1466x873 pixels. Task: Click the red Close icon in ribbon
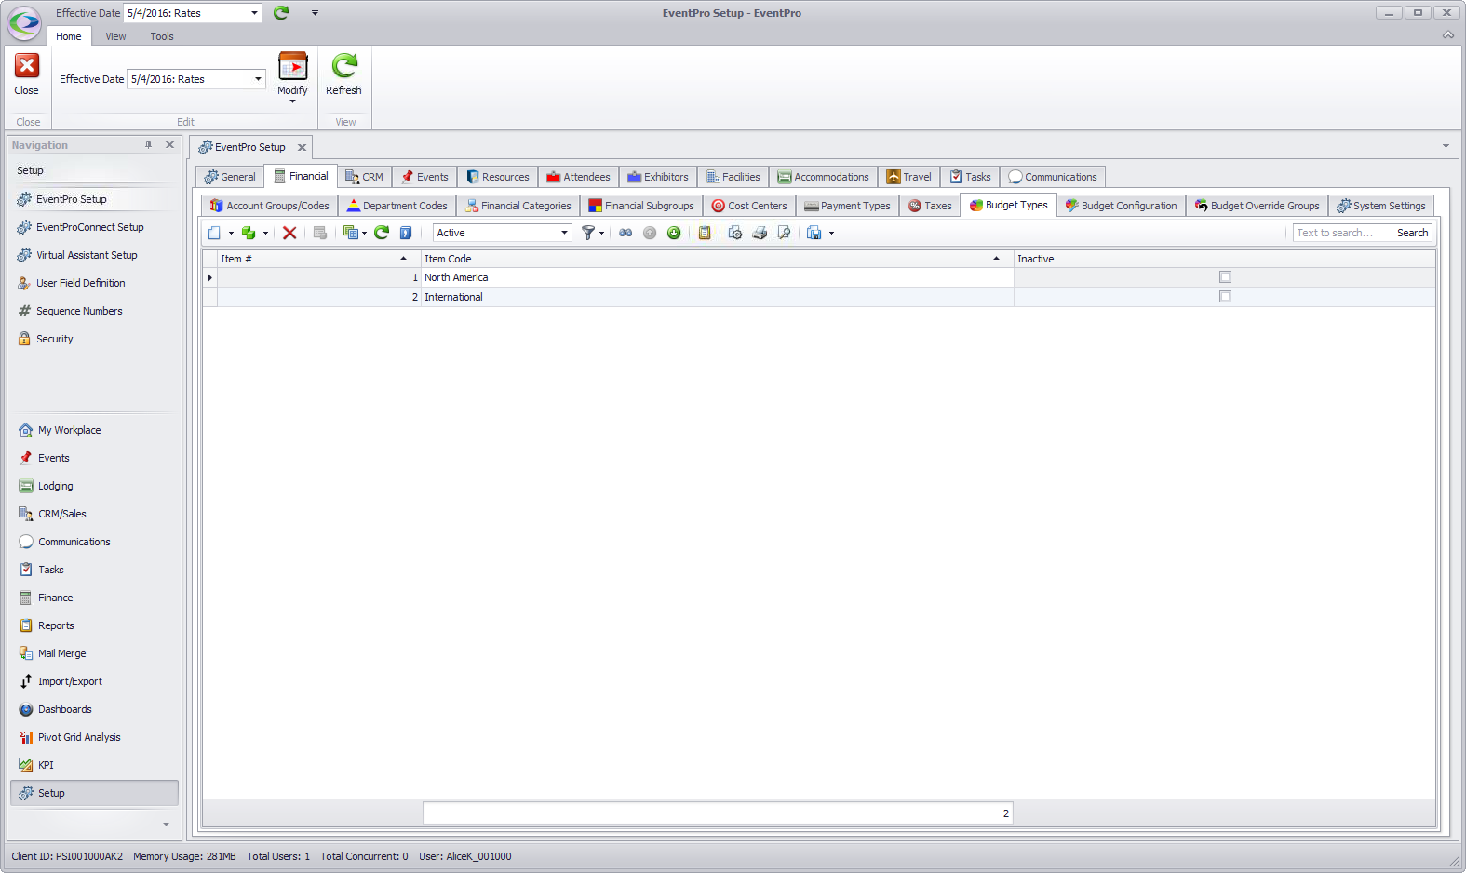click(x=26, y=66)
